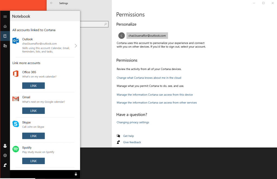
Task: Click the back arrow in the Settings window
Action: point(51,3)
